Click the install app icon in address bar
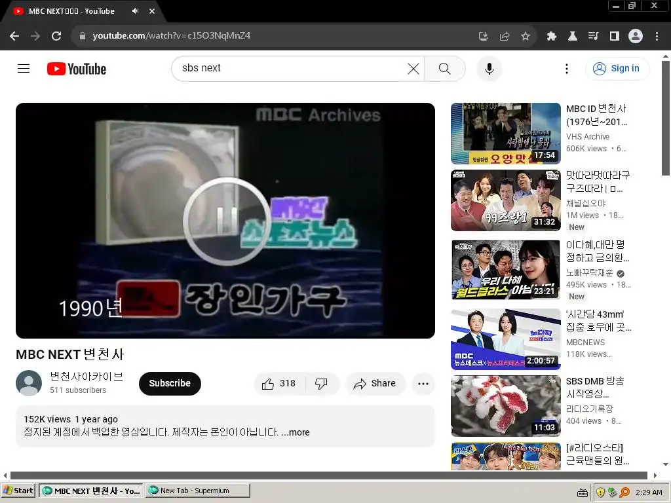The height and width of the screenshot is (503, 671). click(x=483, y=37)
